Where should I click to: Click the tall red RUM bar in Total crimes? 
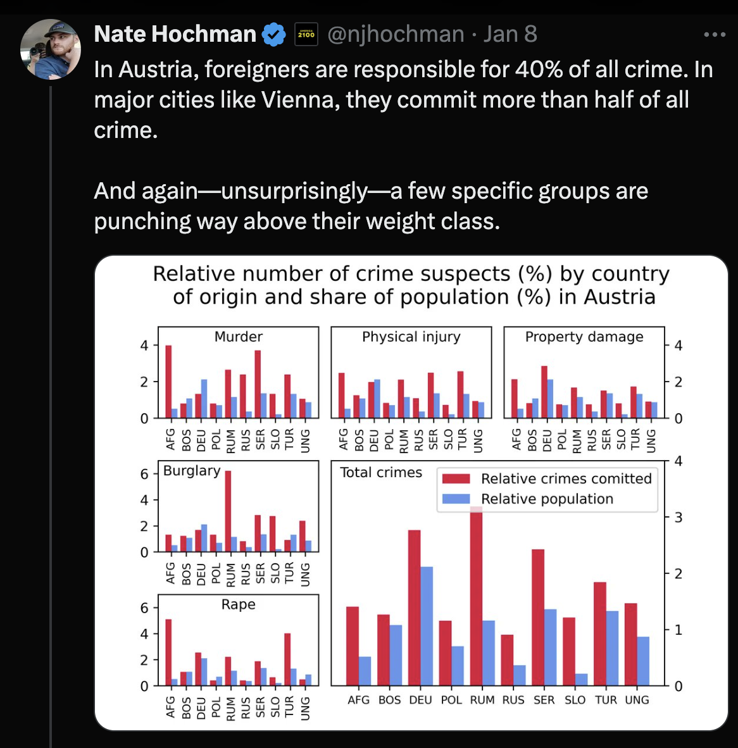pyautogui.click(x=476, y=596)
